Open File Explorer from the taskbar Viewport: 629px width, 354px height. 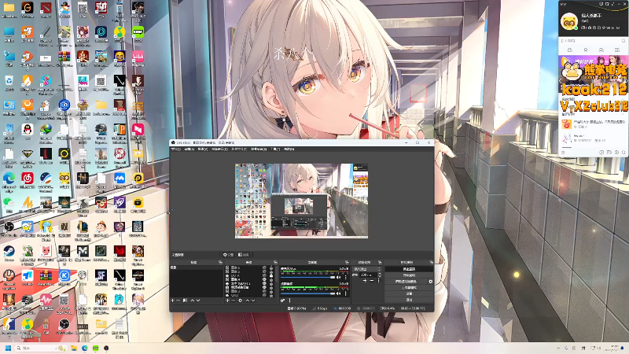coord(74,348)
